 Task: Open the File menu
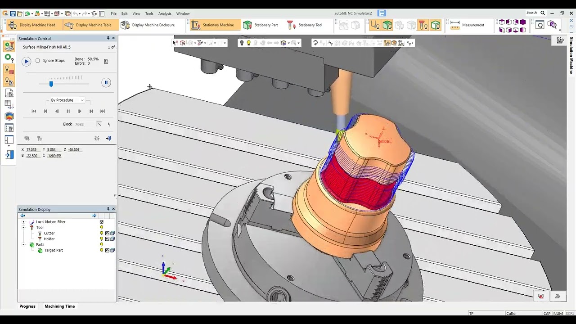click(x=114, y=13)
